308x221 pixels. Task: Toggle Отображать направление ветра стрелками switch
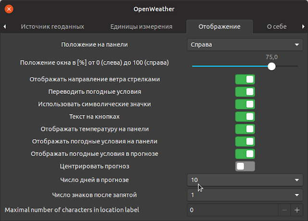point(245,79)
